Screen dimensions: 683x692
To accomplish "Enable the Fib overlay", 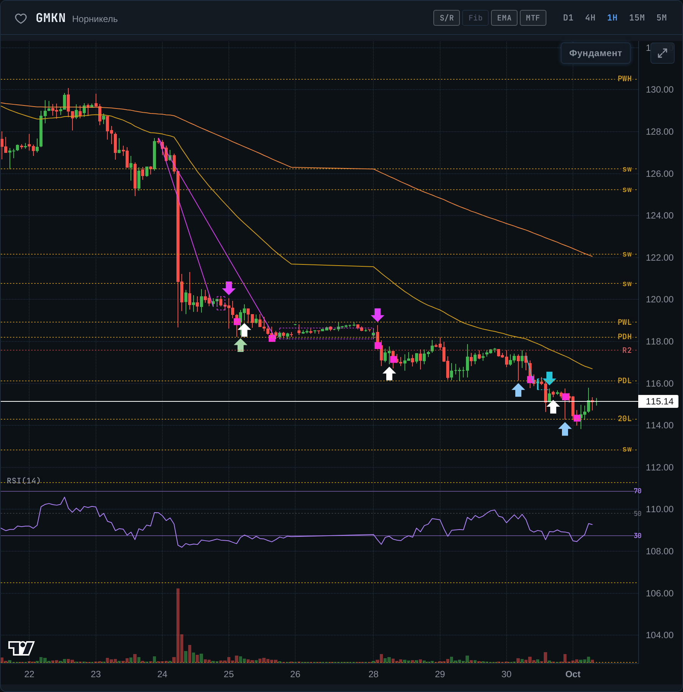I will (x=475, y=18).
